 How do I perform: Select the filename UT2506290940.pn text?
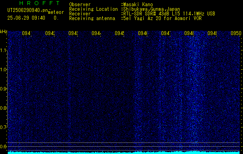point(27,10)
